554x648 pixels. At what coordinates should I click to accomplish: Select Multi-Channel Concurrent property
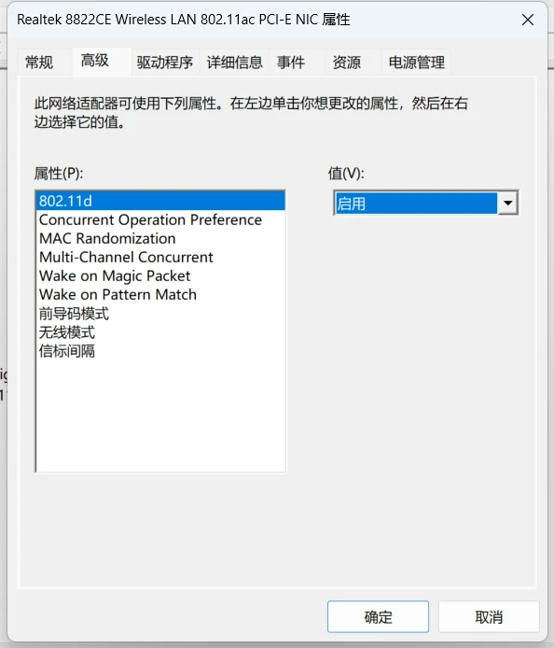160,257
